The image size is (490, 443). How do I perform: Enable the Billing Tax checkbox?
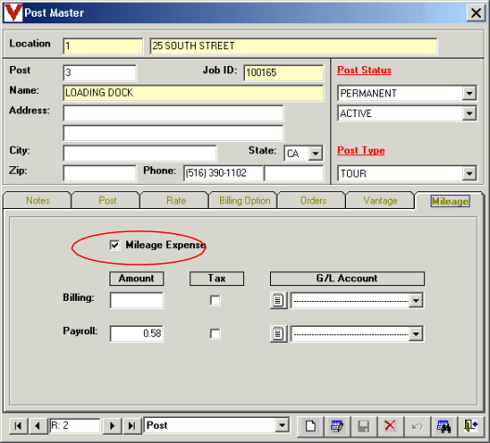[215, 300]
